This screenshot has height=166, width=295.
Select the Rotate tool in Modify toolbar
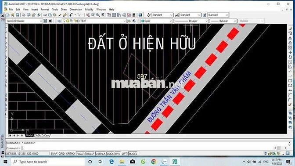tap(290, 57)
